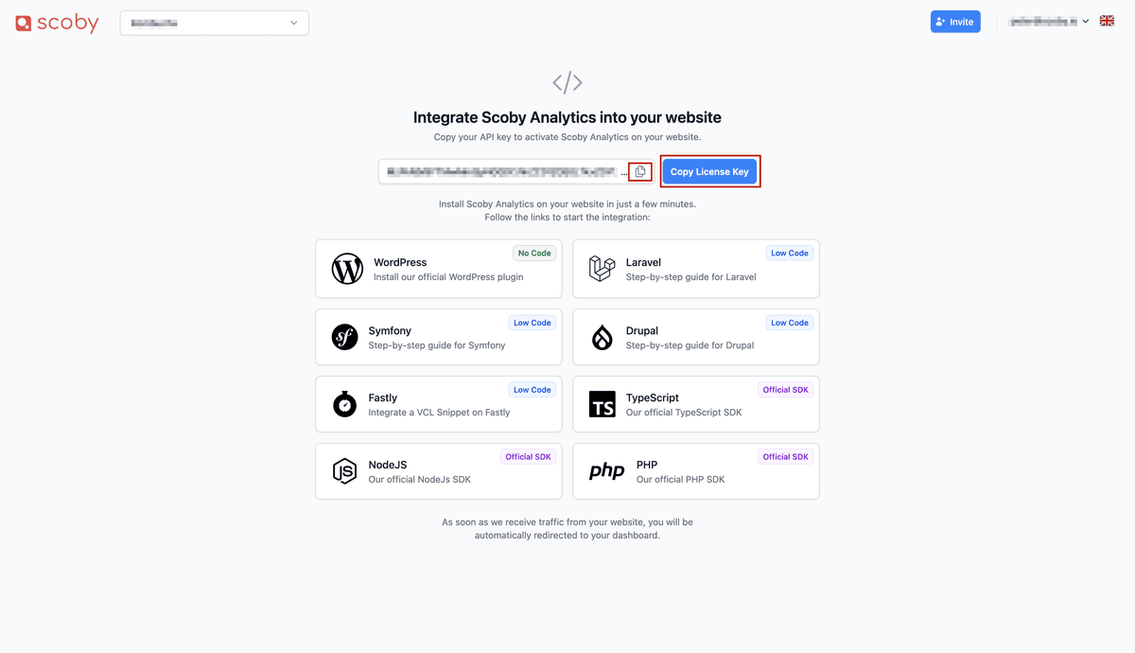Click the UK flag language icon
Image resolution: width=1135 pixels, height=653 pixels.
pyautogui.click(x=1107, y=21)
